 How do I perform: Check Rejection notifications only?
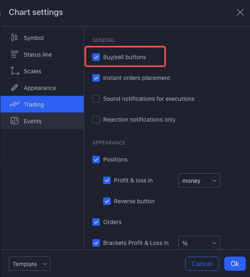pyautogui.click(x=96, y=120)
